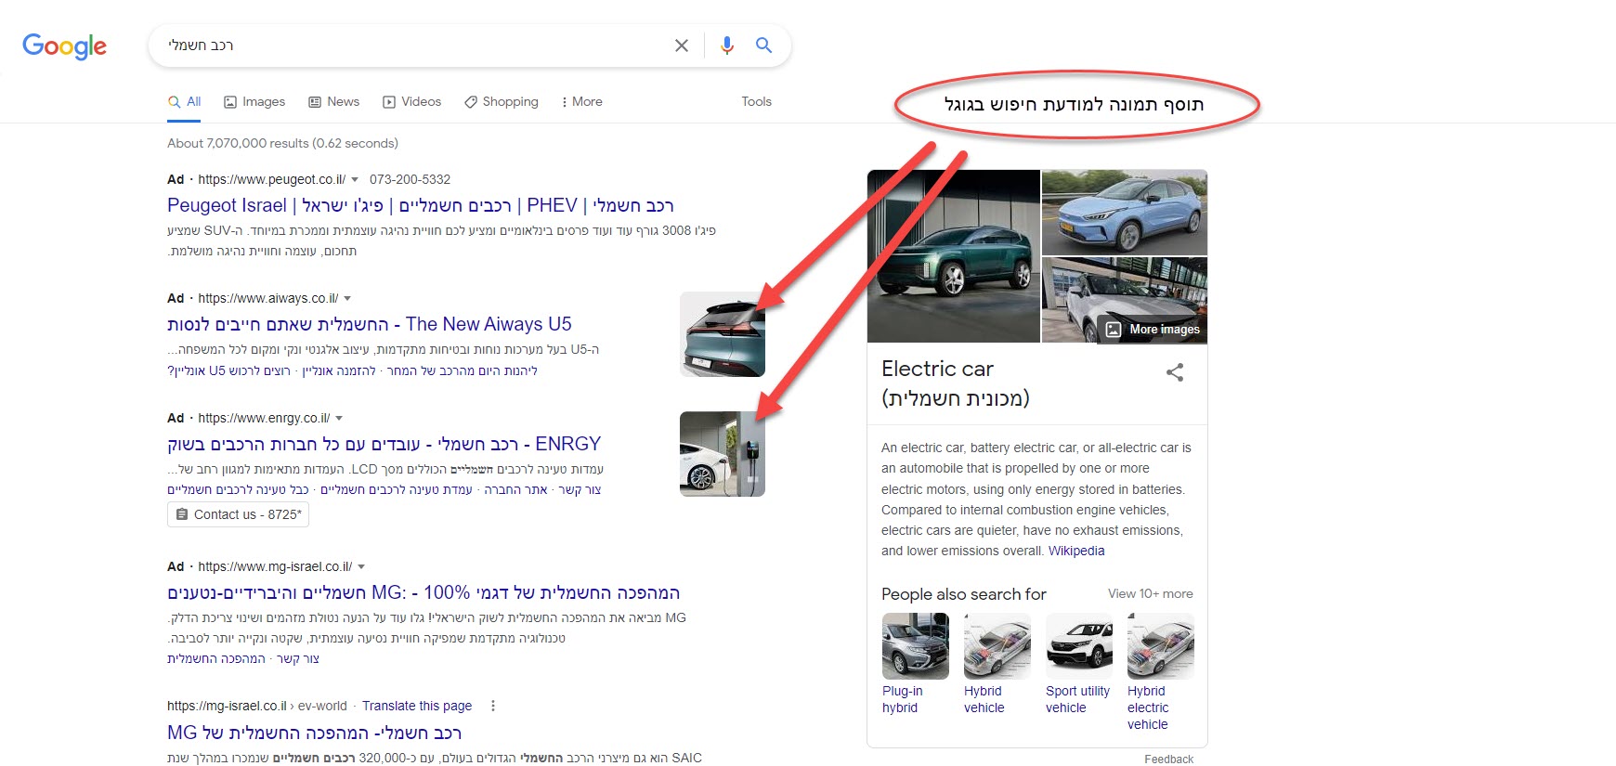Click More images button
This screenshot has width=1616, height=766.
[x=1153, y=330]
